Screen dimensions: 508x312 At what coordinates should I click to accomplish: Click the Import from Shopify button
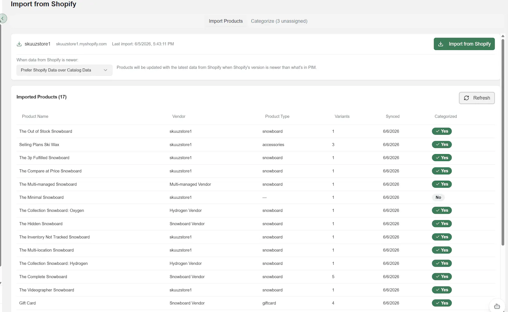pyautogui.click(x=464, y=44)
